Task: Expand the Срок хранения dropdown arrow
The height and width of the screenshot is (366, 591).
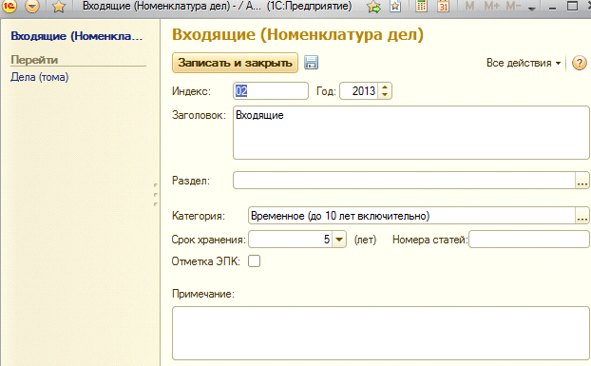Action: [339, 240]
